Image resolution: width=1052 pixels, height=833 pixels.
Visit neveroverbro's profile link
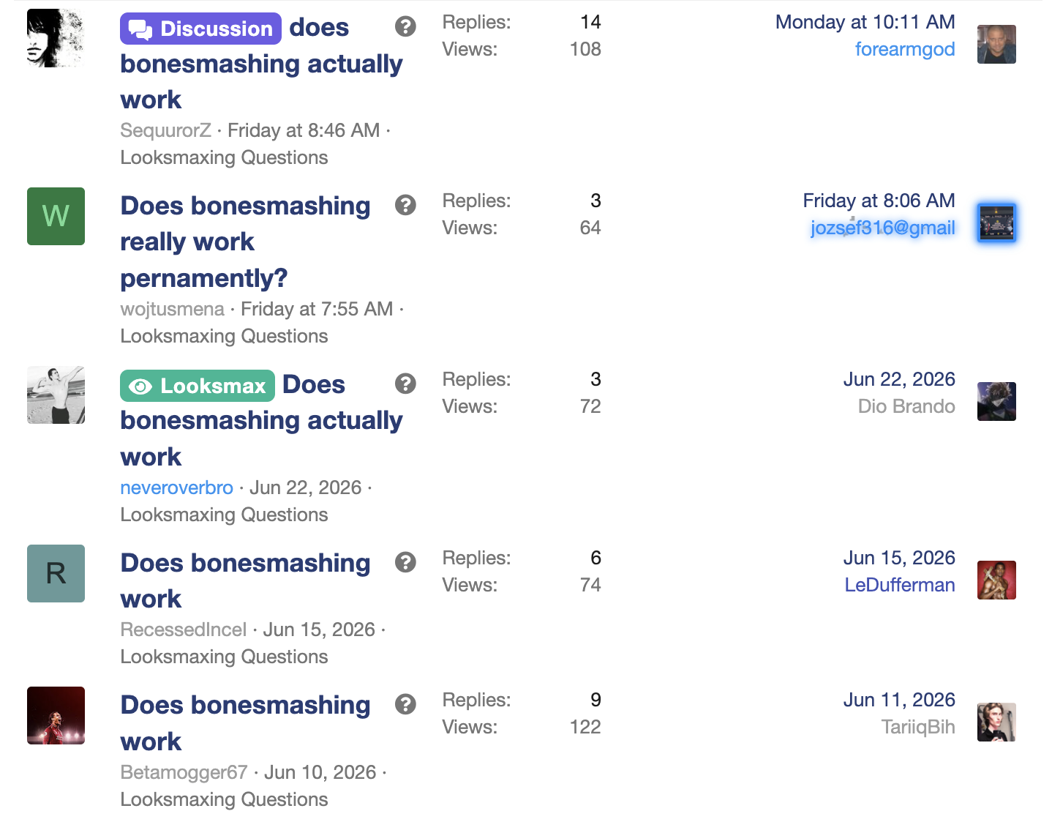tap(176, 488)
